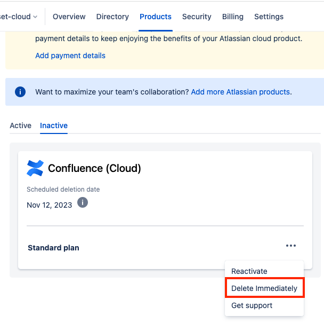Viewport: 324px width, 323px height.
Task: Click the scheduled deletion info icon
Action: [x=83, y=203]
